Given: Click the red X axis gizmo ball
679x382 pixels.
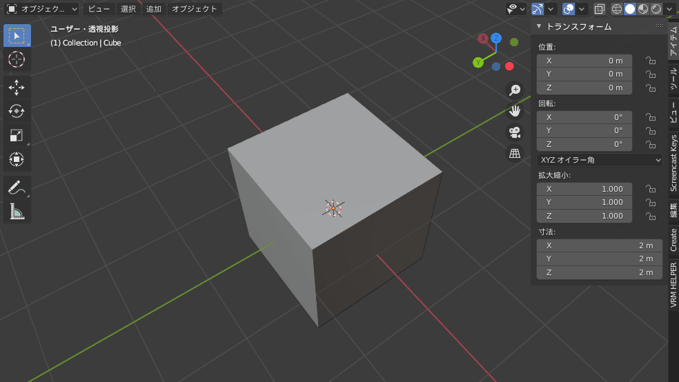Looking at the screenshot, I should [483, 39].
